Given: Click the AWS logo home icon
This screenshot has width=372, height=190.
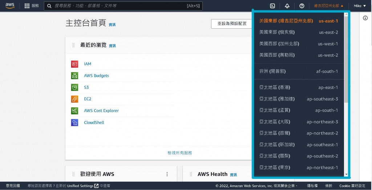Looking at the screenshot, I should [10, 6].
